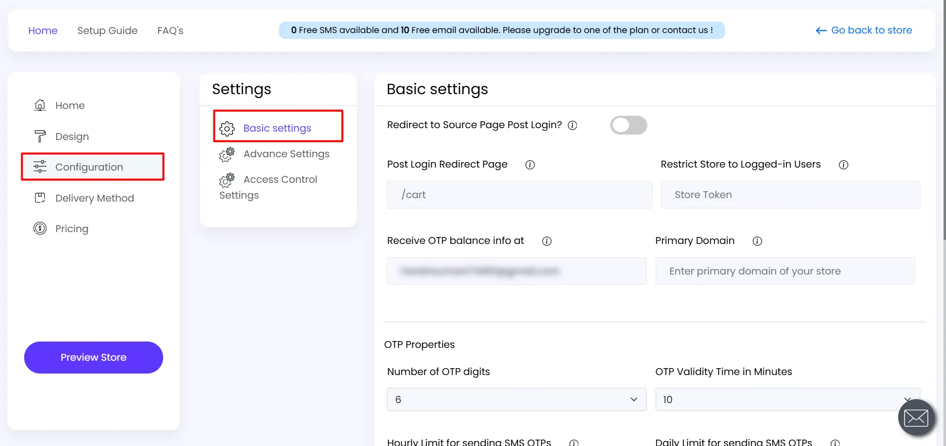Image resolution: width=946 pixels, height=446 pixels.
Task: Click the free SMS and email upgrade banner
Action: (502, 30)
